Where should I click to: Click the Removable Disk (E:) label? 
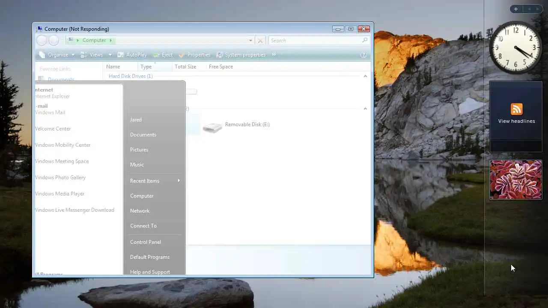[x=247, y=124]
